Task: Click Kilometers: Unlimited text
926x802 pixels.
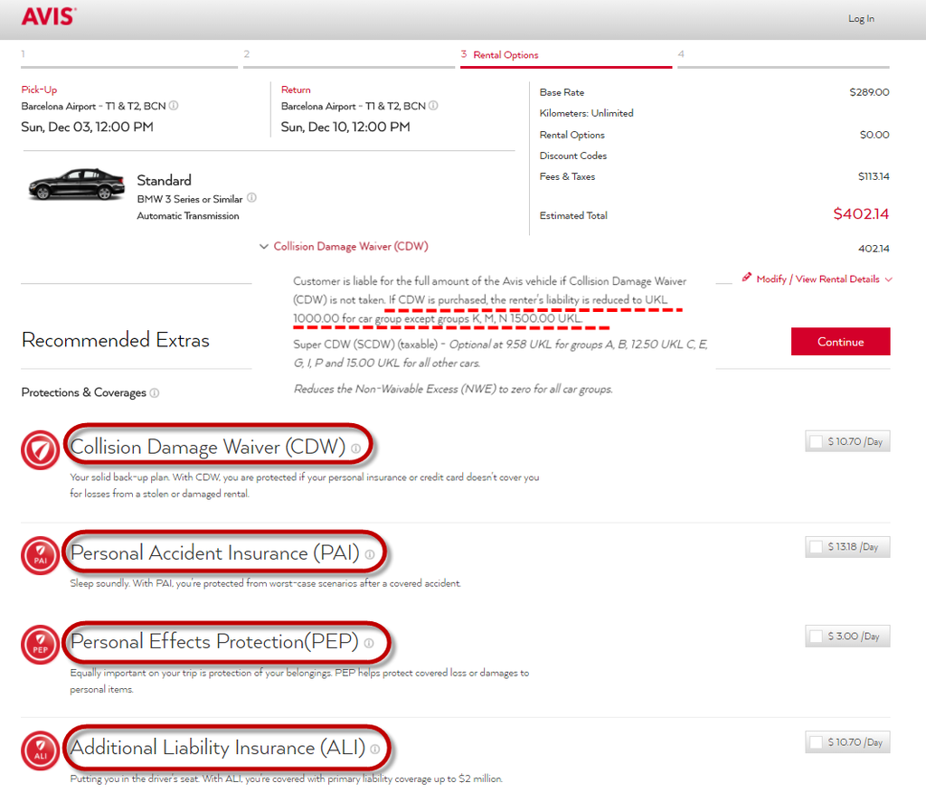Action: (x=586, y=113)
